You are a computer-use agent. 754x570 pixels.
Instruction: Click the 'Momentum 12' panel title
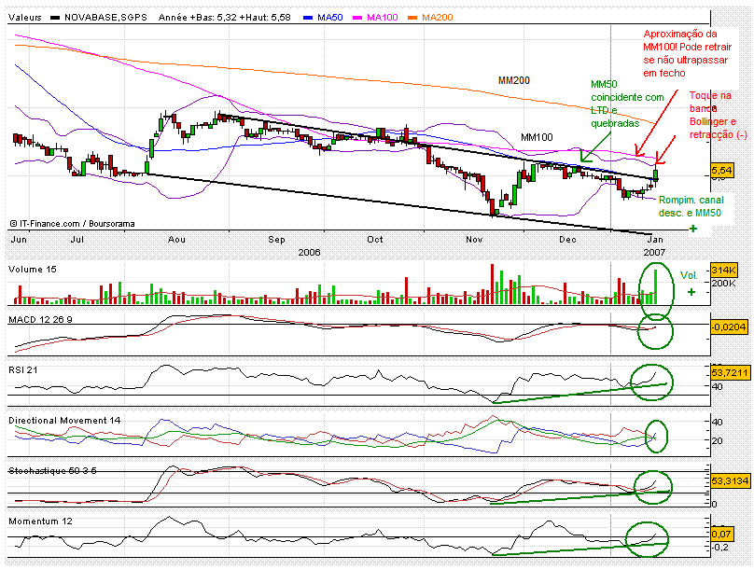(40, 521)
